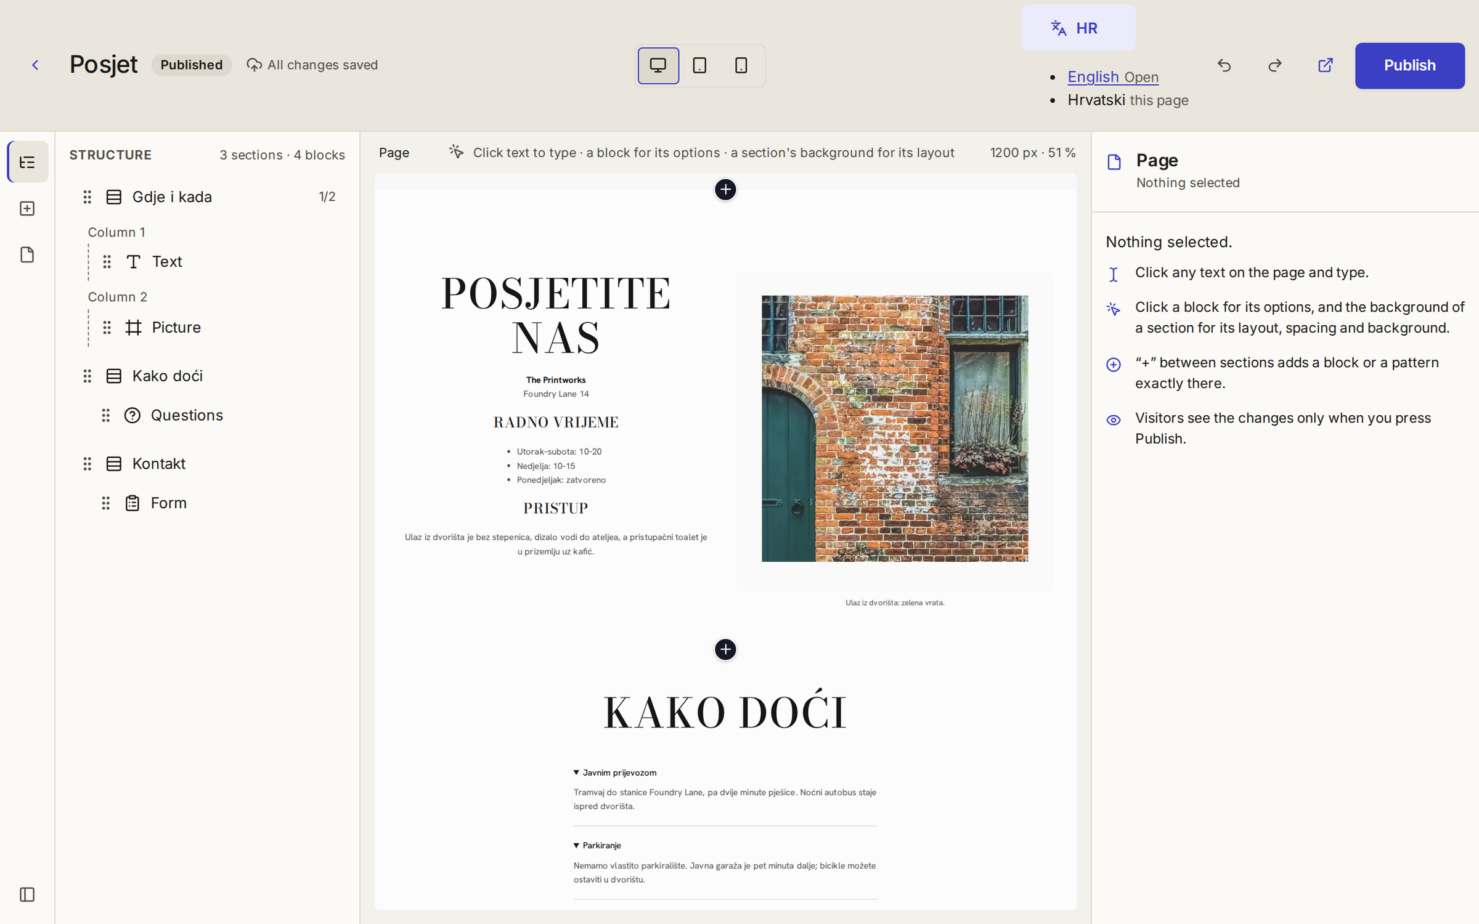Open the Structure panel in the sidebar

click(x=28, y=162)
